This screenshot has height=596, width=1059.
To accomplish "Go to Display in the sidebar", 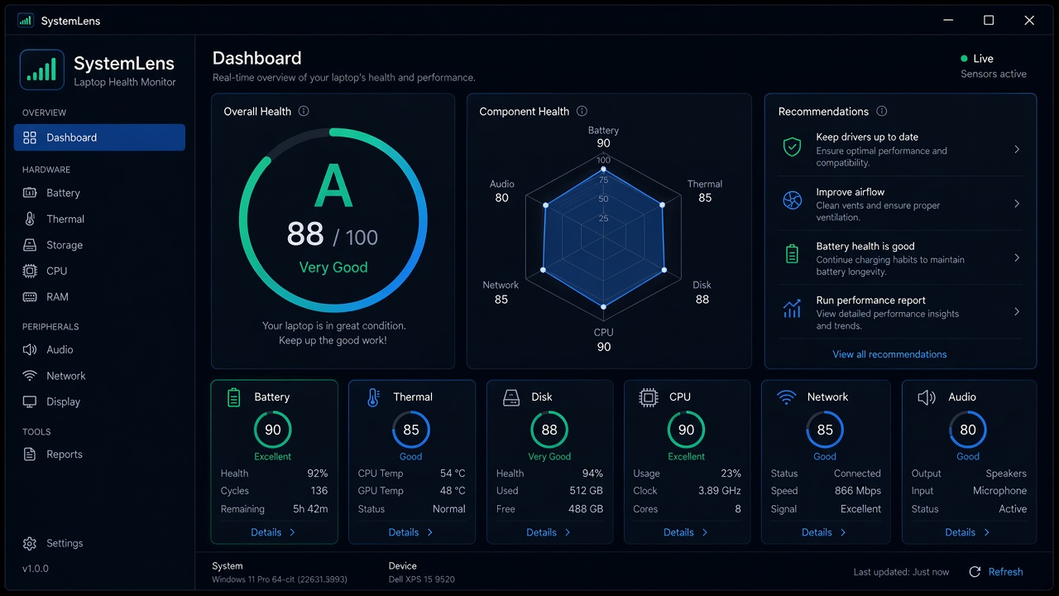I will [99, 402].
